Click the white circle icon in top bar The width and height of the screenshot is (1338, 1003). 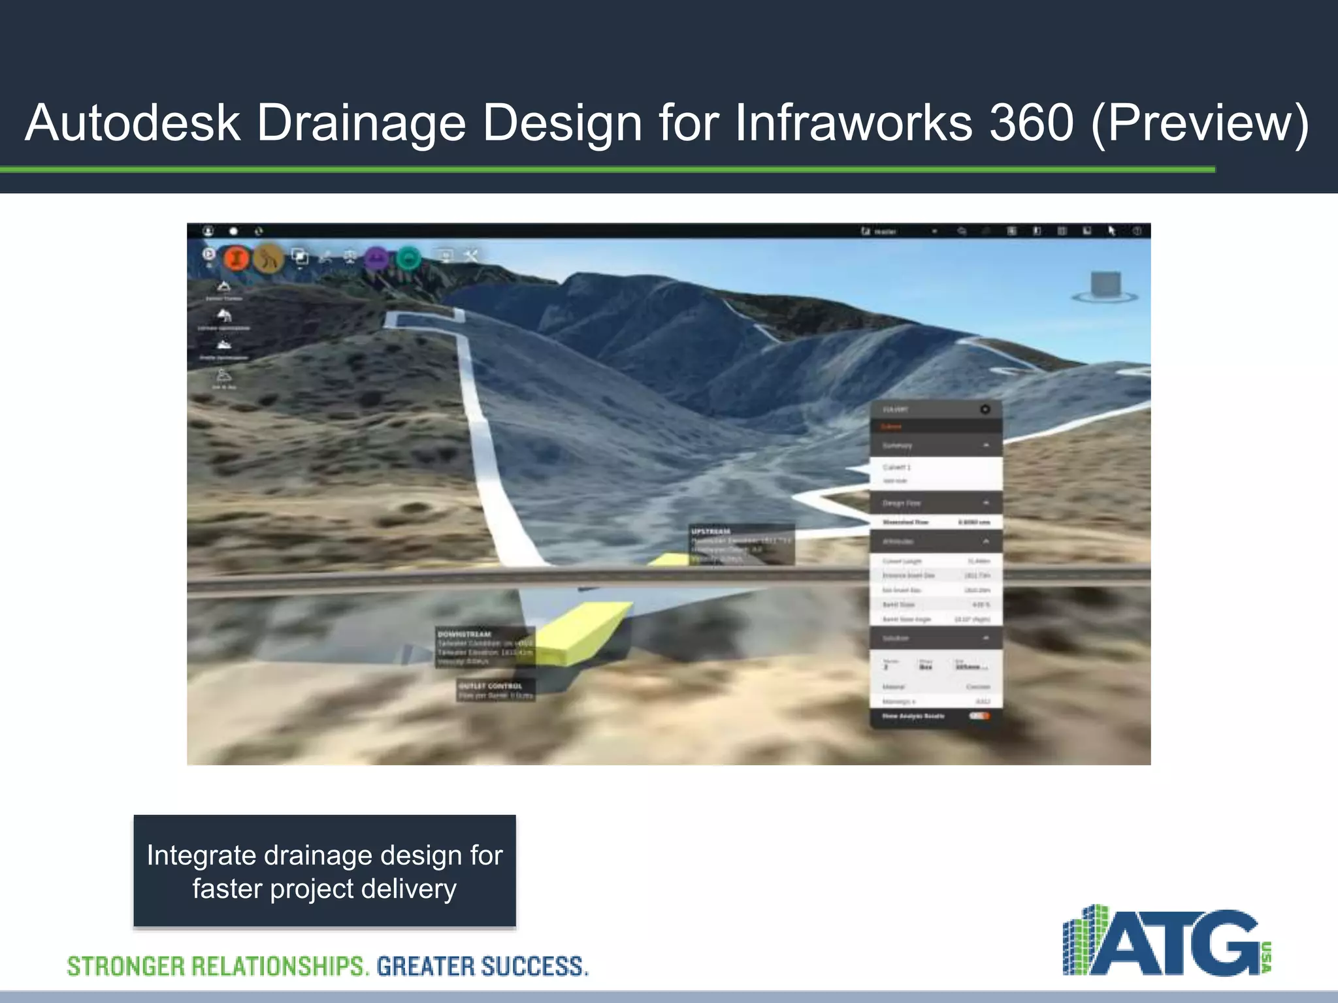coord(233,231)
